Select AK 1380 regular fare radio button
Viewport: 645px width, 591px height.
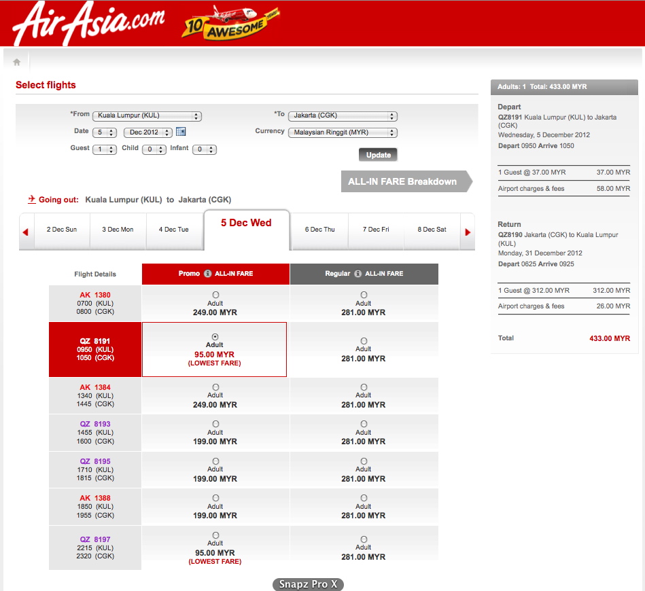coord(364,295)
